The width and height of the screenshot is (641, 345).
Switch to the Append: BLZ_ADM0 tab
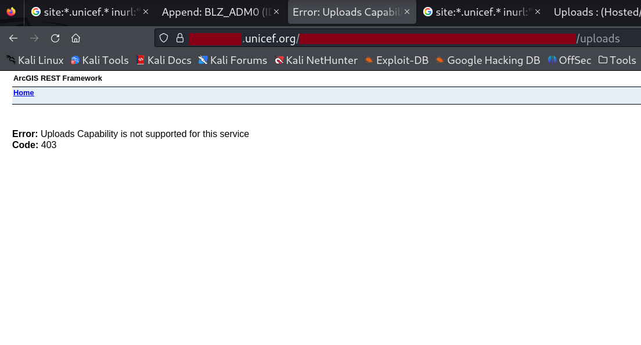pyautogui.click(x=215, y=12)
